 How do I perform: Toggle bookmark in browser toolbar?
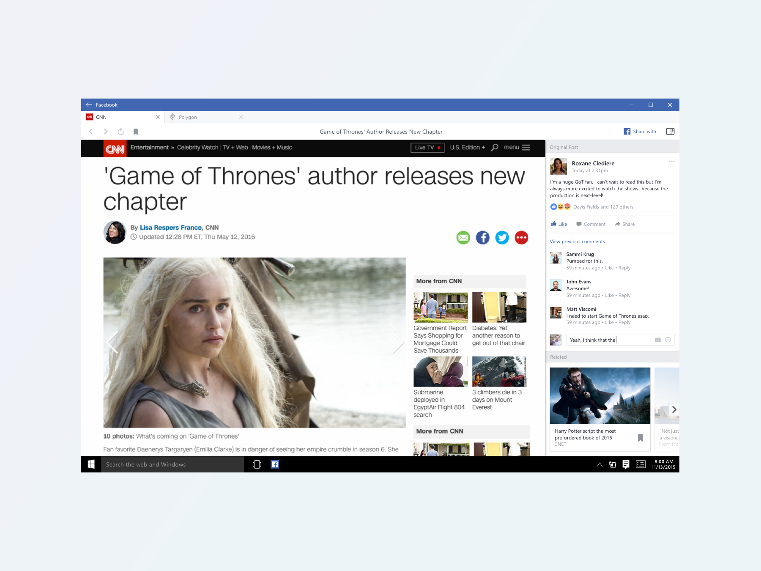pyautogui.click(x=136, y=132)
